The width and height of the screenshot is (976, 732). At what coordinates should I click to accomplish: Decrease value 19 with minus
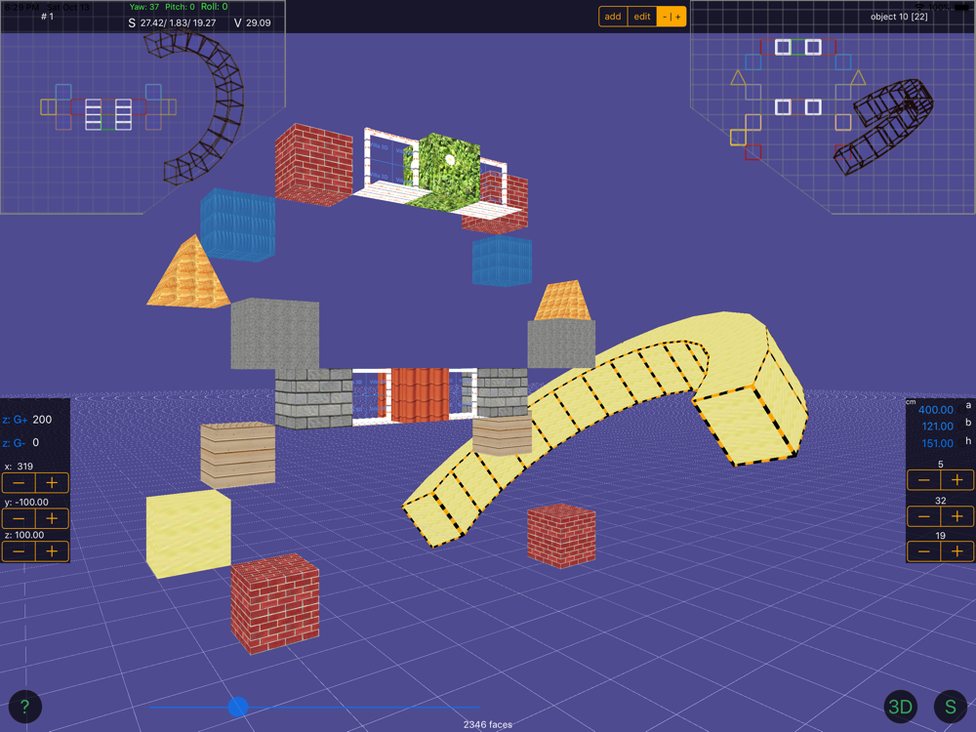click(923, 550)
